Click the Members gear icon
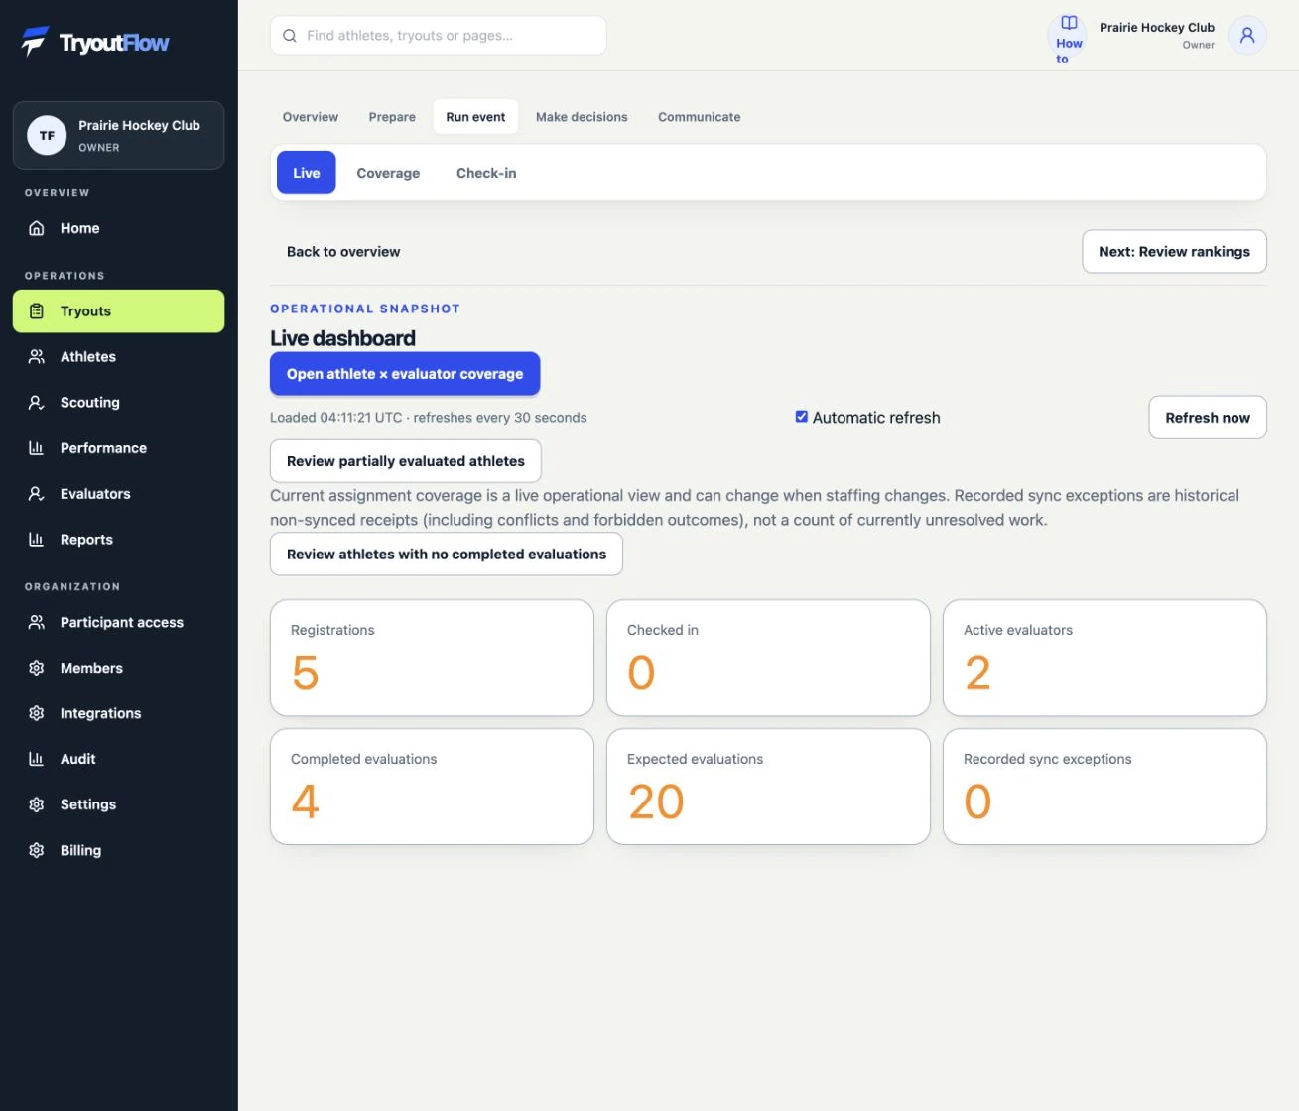 coord(37,669)
